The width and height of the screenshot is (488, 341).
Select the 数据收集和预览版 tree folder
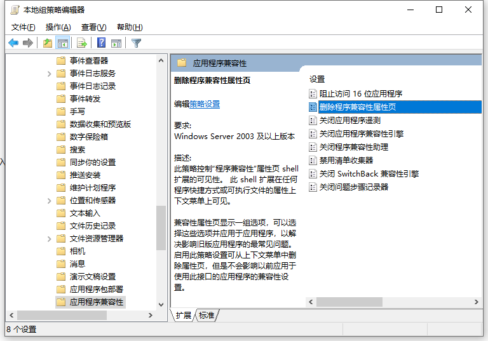(x=100, y=124)
